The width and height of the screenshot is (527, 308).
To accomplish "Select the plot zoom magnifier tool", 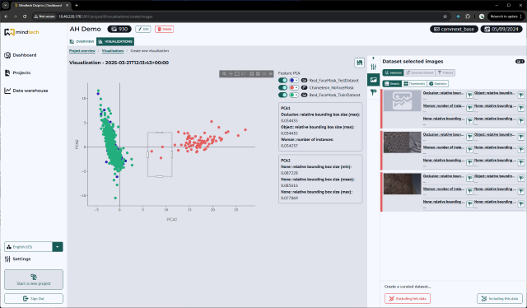I will (x=224, y=73).
